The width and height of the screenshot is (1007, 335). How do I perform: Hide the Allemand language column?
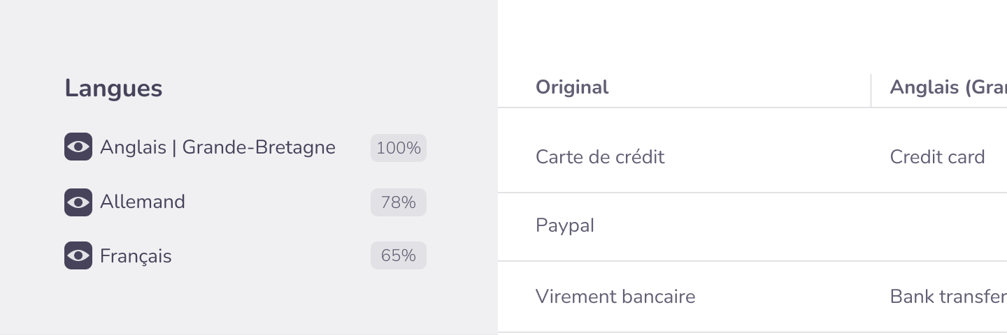tap(78, 202)
